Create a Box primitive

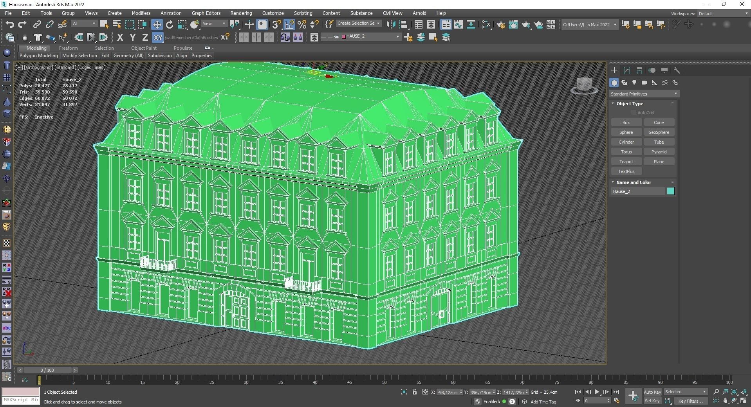[x=626, y=122]
